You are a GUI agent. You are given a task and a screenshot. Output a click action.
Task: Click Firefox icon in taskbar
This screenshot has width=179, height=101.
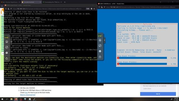point(16,99)
